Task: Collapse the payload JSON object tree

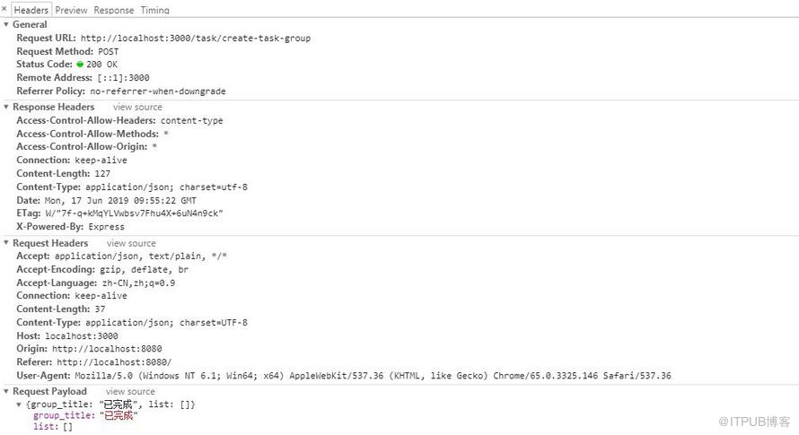Action: (19, 405)
